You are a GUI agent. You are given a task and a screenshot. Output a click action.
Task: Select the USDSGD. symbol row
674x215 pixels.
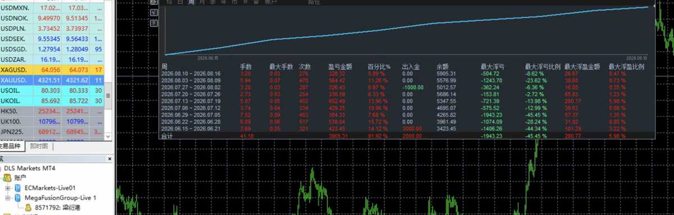52,49
